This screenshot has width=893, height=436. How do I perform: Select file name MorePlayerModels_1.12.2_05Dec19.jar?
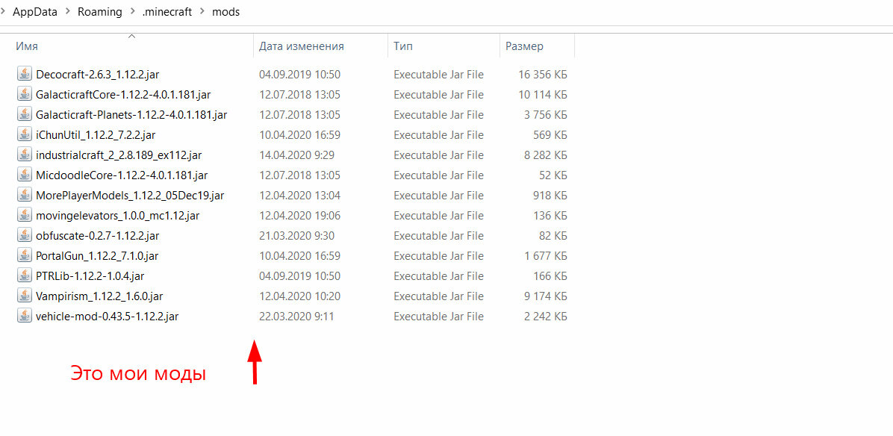pyautogui.click(x=130, y=196)
